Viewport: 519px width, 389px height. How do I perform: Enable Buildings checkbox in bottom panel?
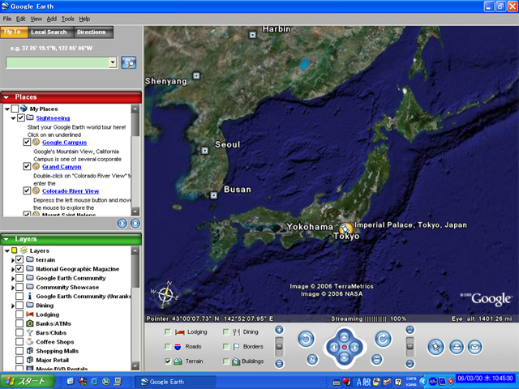click(226, 361)
